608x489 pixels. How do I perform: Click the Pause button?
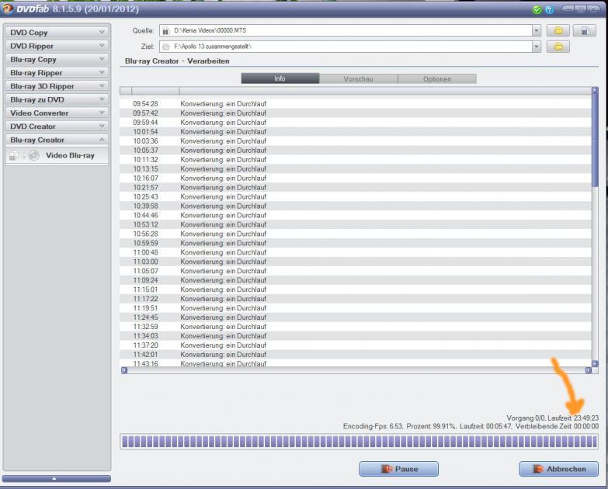pyautogui.click(x=398, y=469)
